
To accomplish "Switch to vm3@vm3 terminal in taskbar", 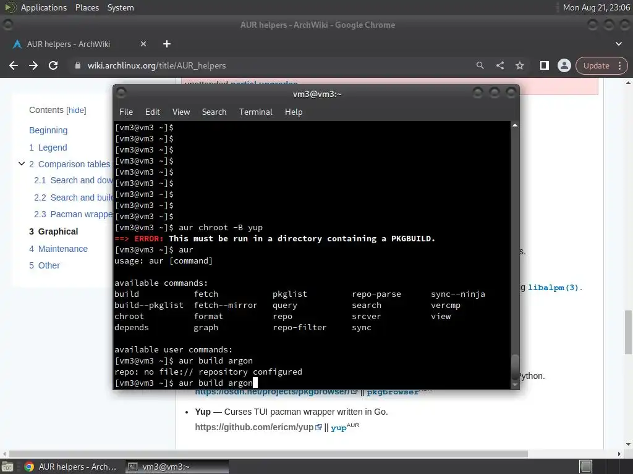I will point(177,467).
